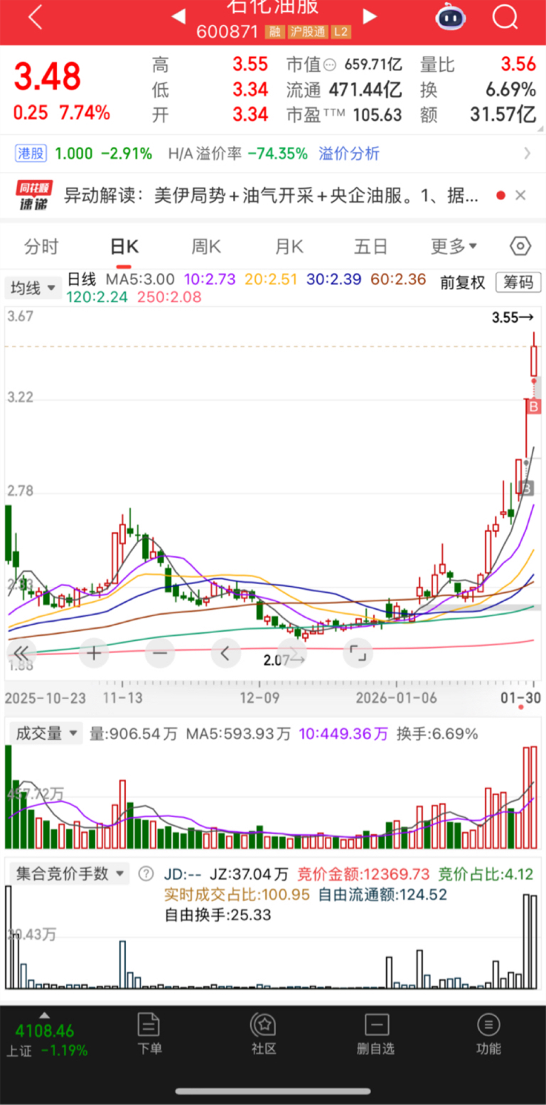546x1105 pixels.
Task: Tap the 自由换手:25.33 reading
Action: (218, 915)
